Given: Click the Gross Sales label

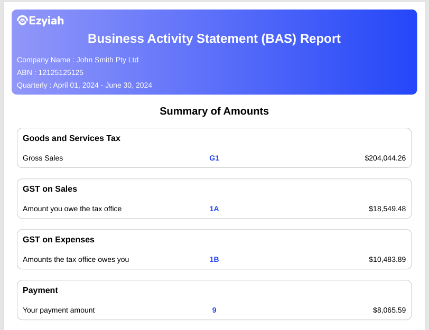Looking at the screenshot, I should (43, 158).
